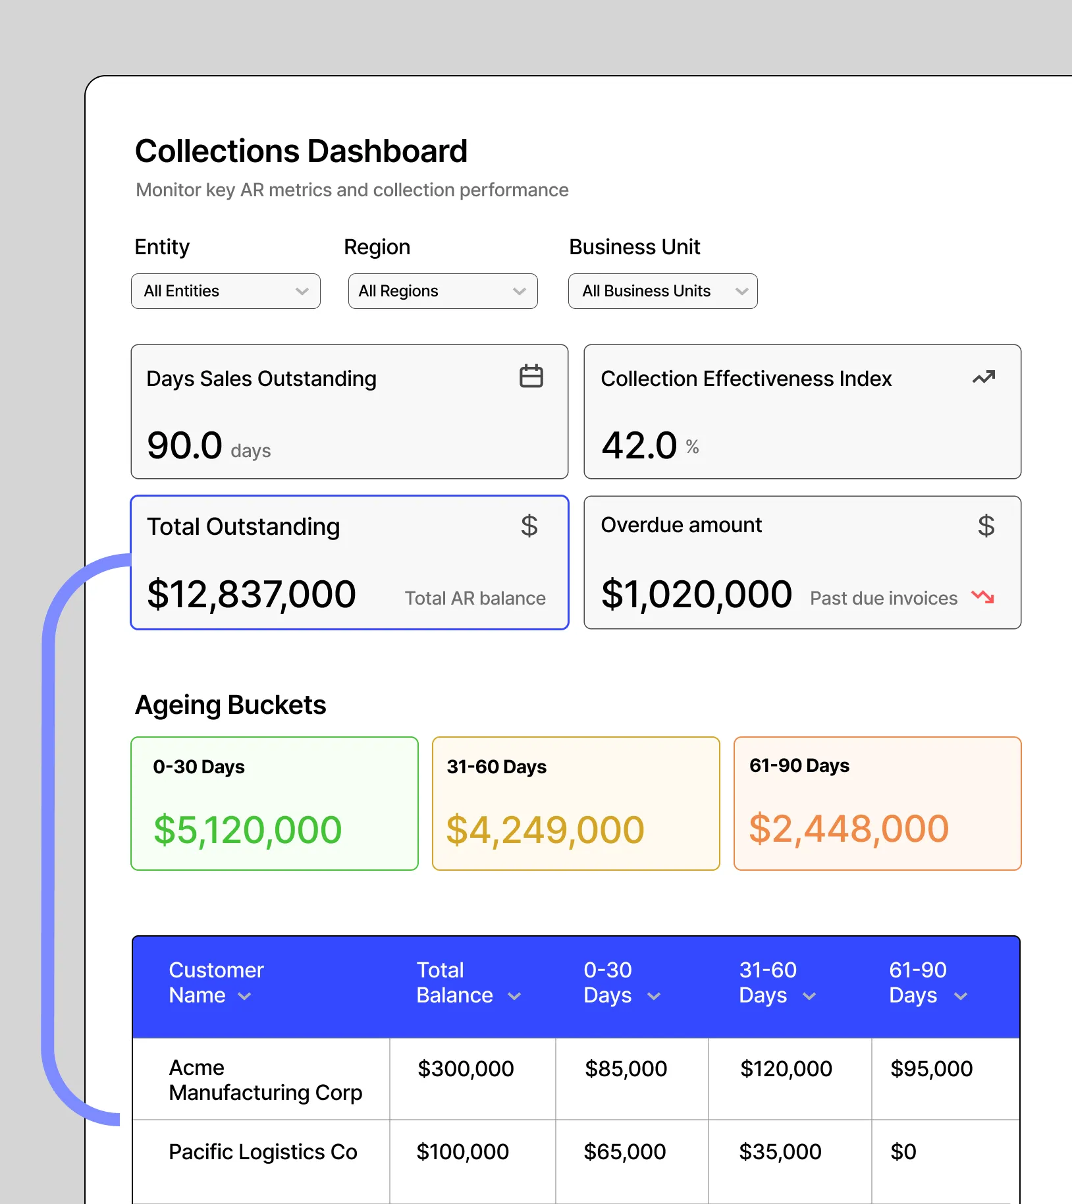Click the $1,020,000 overdue value
The image size is (1072, 1204).
point(697,594)
